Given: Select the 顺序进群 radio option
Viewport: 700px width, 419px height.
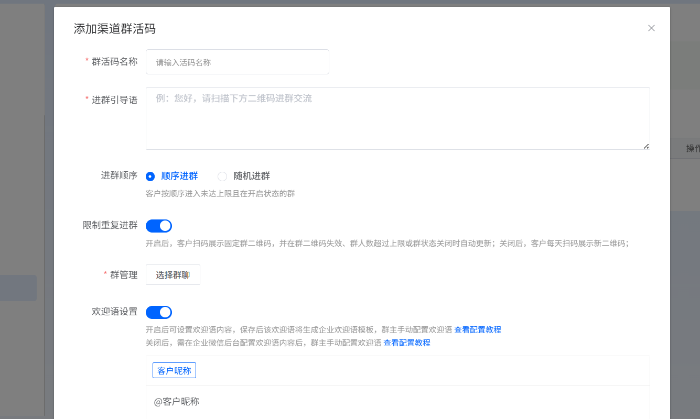Looking at the screenshot, I should point(172,176).
